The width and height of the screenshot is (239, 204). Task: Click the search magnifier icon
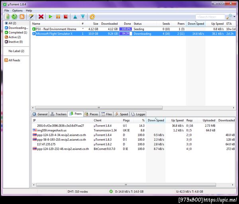tap(229, 17)
